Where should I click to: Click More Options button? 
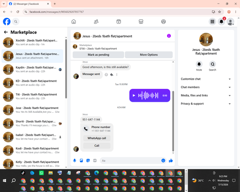149,55
